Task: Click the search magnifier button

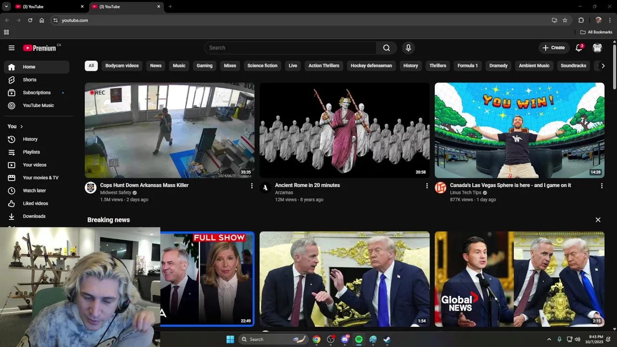Action: point(387,48)
